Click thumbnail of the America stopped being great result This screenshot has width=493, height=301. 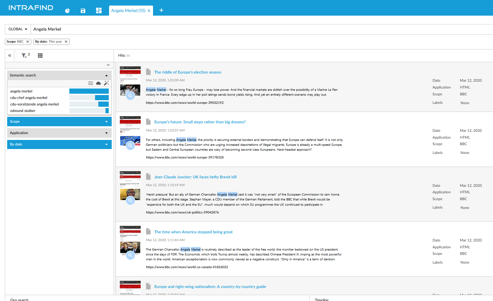click(x=130, y=240)
